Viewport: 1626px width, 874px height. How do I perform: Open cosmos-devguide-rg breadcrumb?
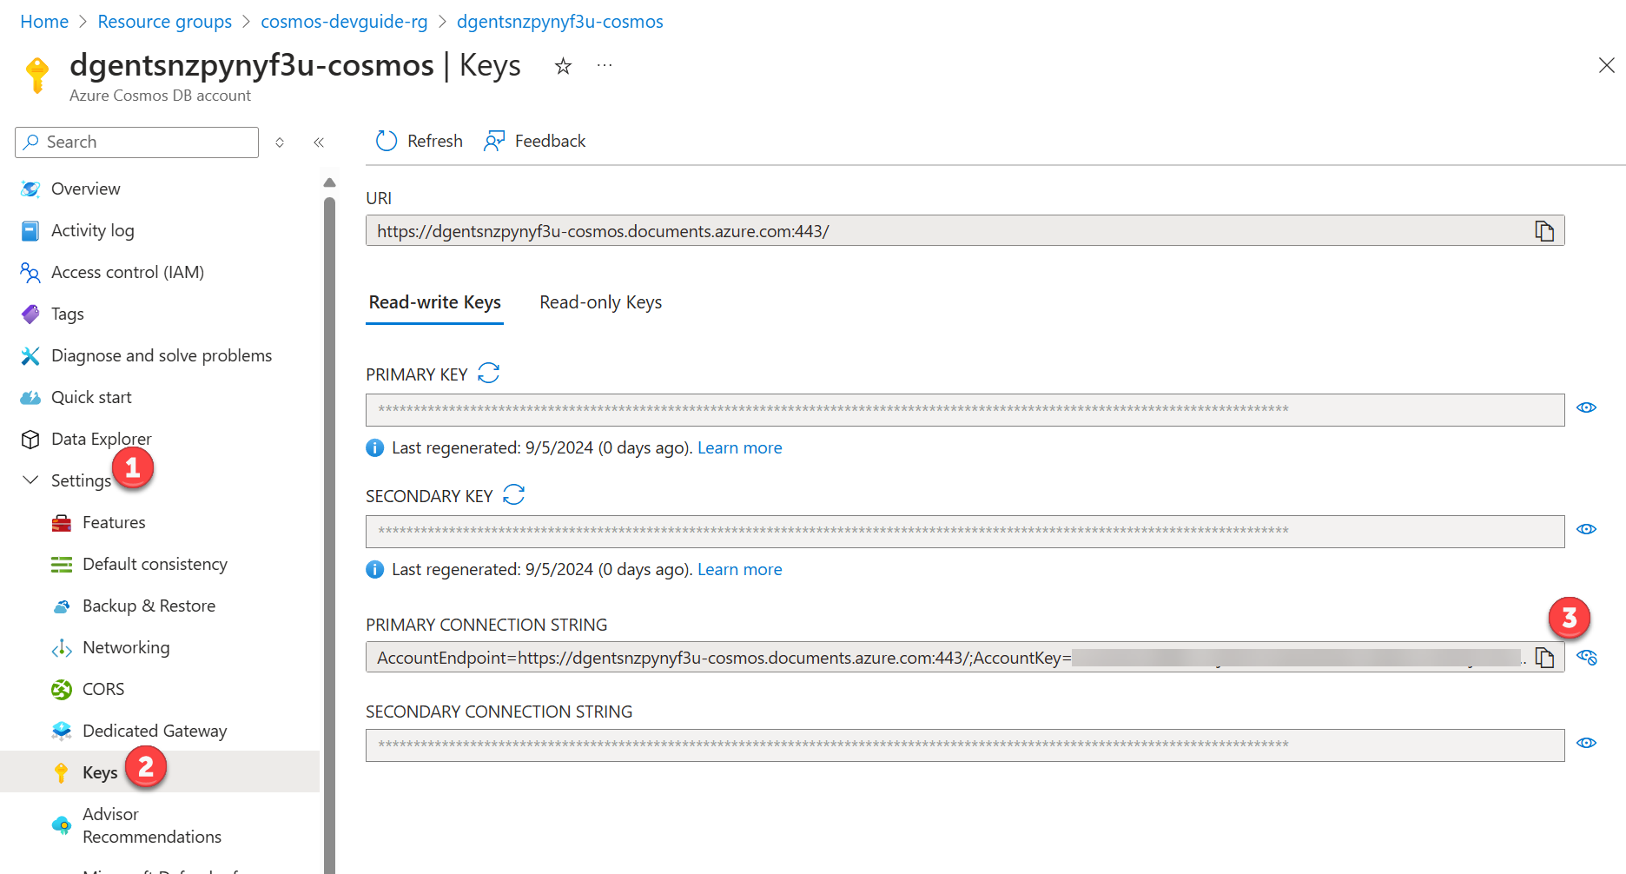click(344, 22)
